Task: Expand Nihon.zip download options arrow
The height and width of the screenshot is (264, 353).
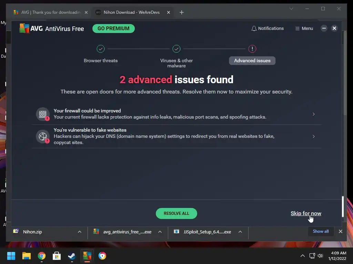Action: [80, 232]
